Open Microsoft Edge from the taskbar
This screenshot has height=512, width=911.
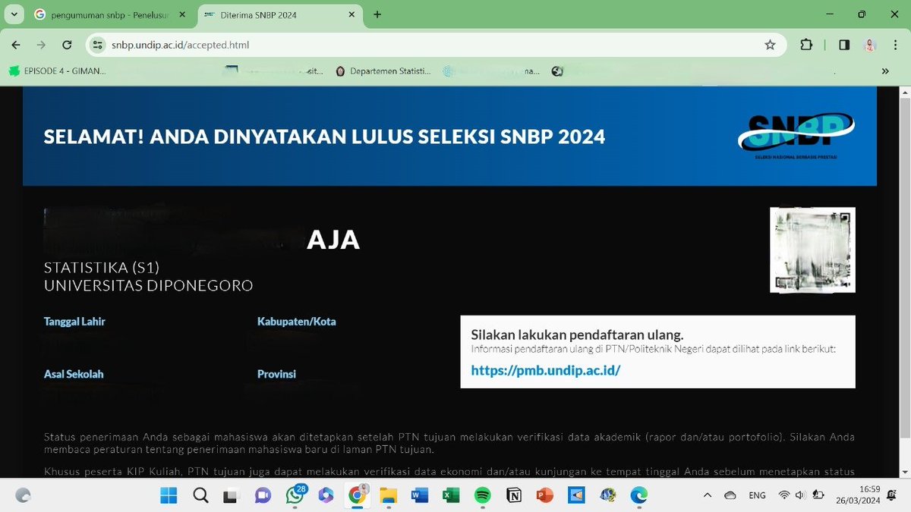point(639,495)
